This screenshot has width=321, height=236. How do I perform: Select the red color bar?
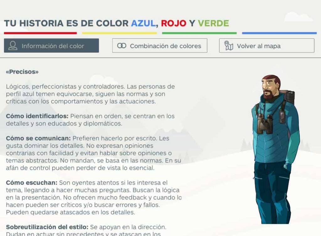click(x=40, y=33)
